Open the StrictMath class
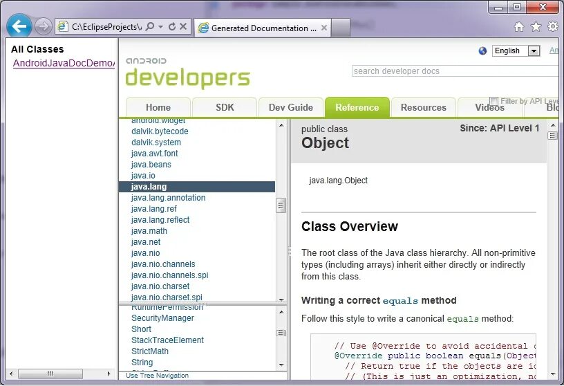564x386 pixels. (x=149, y=351)
